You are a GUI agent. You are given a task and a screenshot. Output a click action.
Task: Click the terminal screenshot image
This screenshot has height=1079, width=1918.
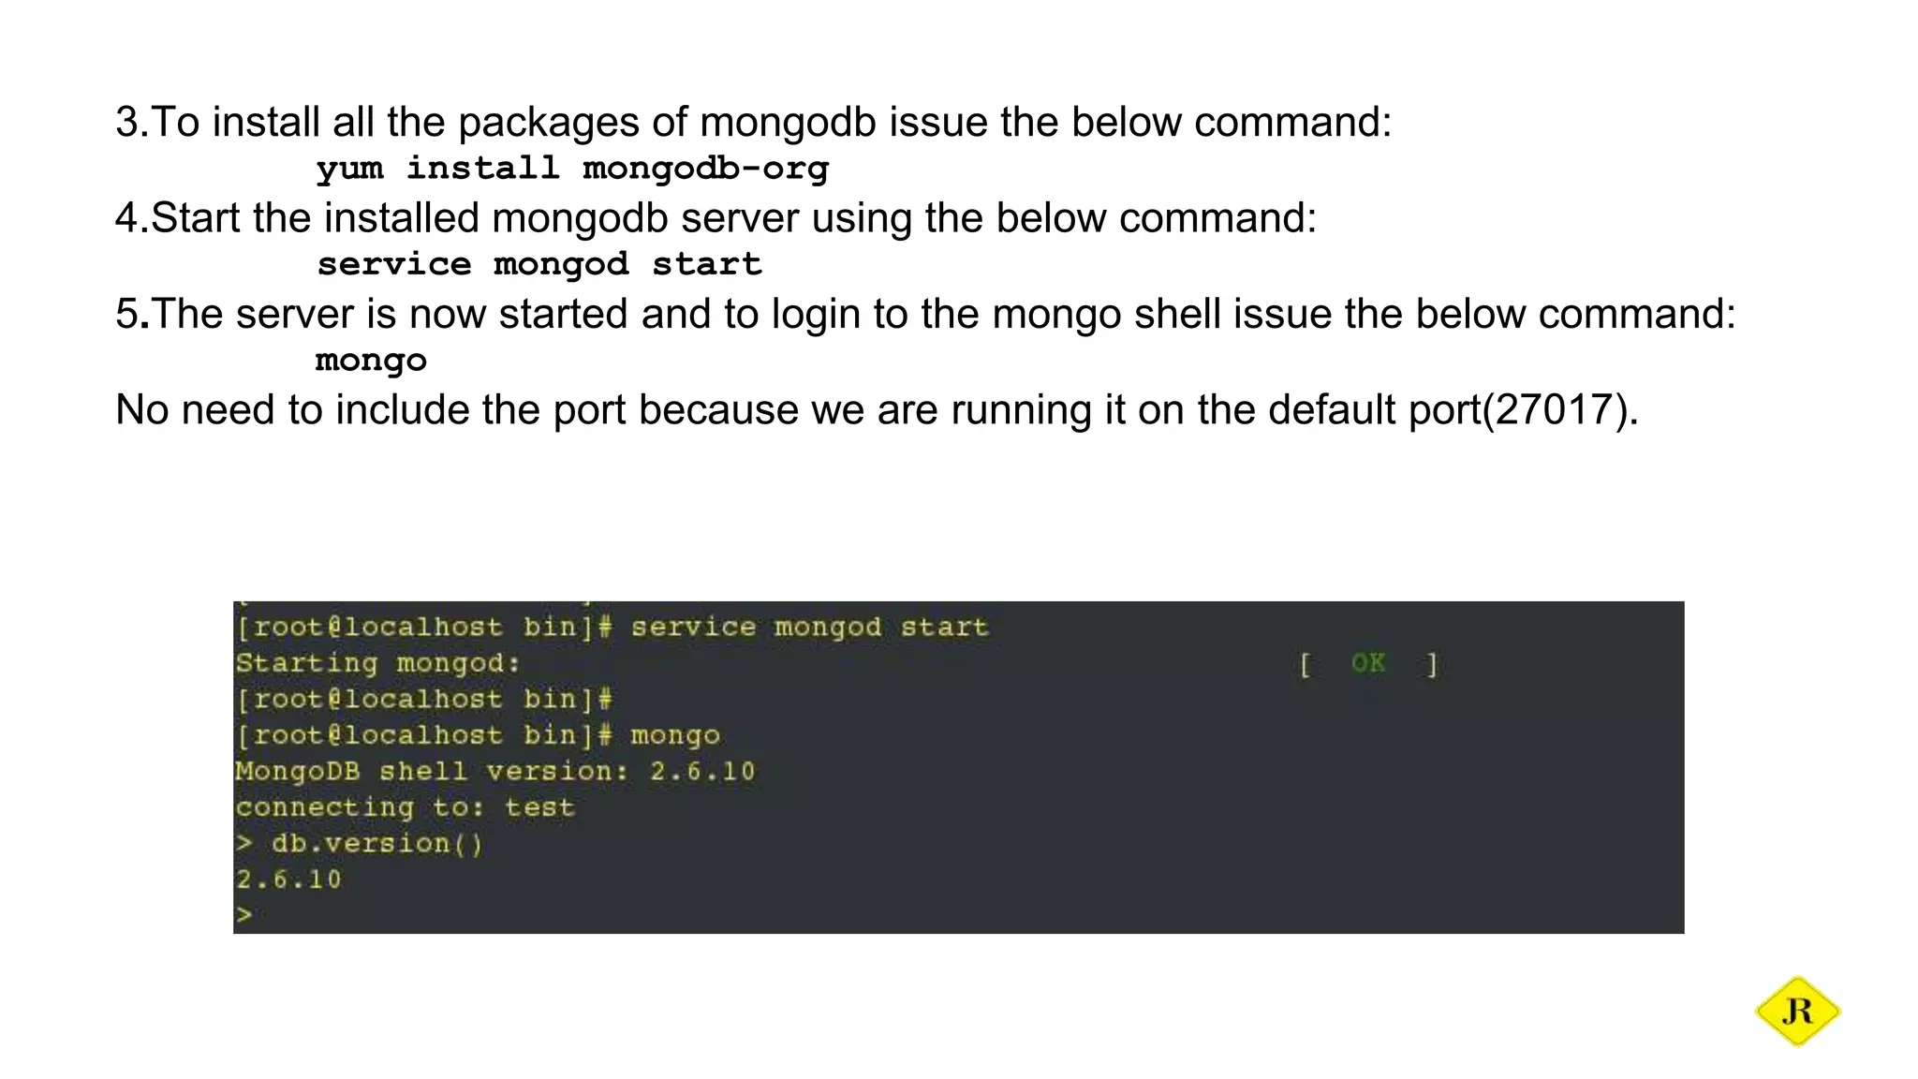958,767
